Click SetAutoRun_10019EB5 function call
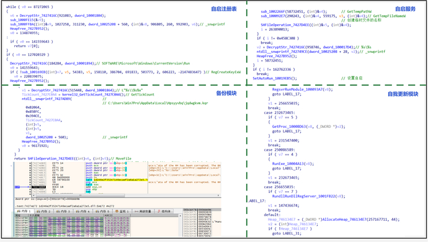428x242 pixels. pyautogui.click(x=275, y=78)
